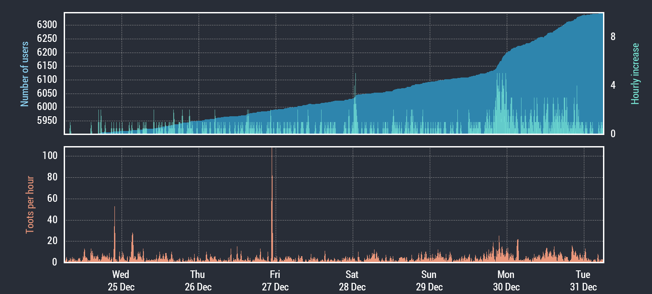652x294 pixels.
Task: Click the 6000 tick on users axis
Action: 47,107
